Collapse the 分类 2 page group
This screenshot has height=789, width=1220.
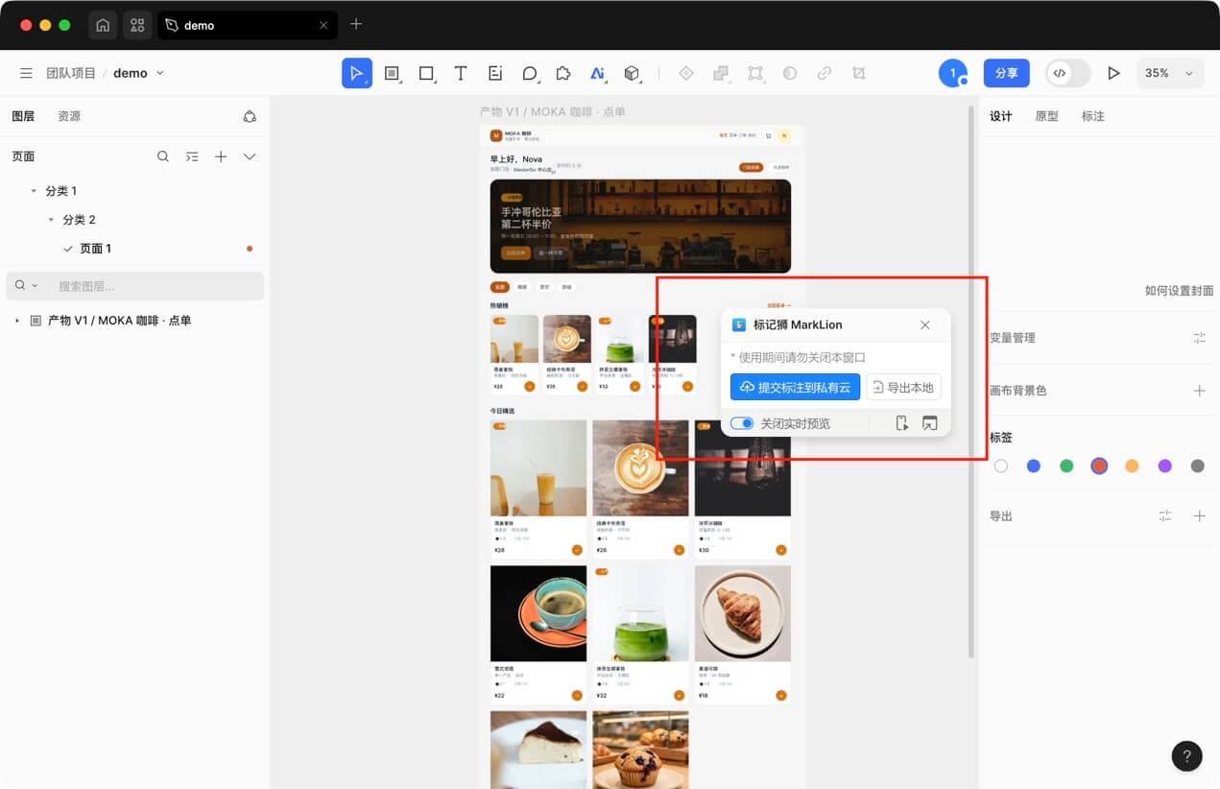coord(51,220)
